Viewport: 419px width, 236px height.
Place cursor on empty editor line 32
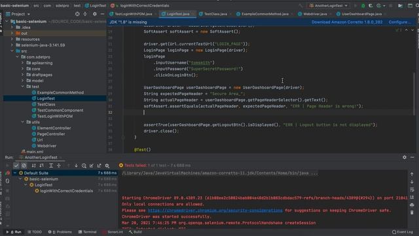coord(267,112)
